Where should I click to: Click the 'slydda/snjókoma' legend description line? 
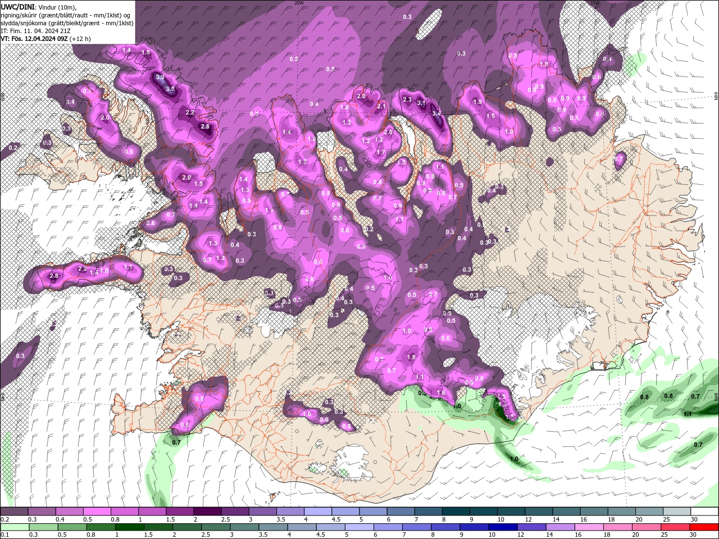pos(67,23)
